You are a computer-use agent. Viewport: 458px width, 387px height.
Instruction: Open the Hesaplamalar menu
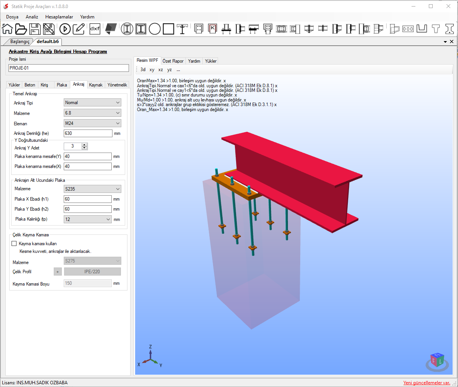(x=59, y=17)
